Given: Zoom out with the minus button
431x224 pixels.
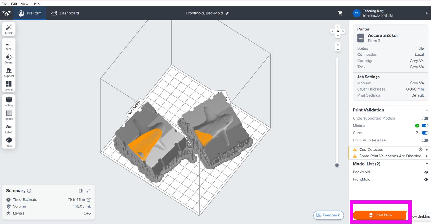Looking at the screenshot, I should (338, 49).
